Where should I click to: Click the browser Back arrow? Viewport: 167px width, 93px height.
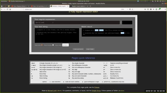(x=2, y=9)
